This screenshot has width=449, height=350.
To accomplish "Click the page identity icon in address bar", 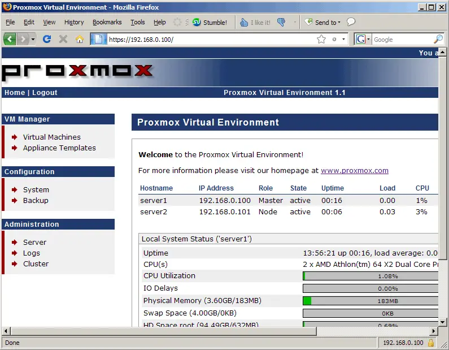I will tap(98, 39).
